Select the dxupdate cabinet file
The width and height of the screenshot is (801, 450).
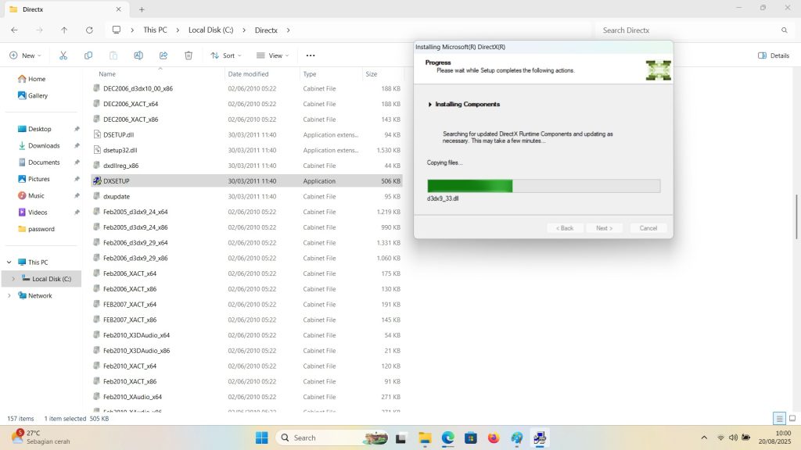tap(246, 196)
